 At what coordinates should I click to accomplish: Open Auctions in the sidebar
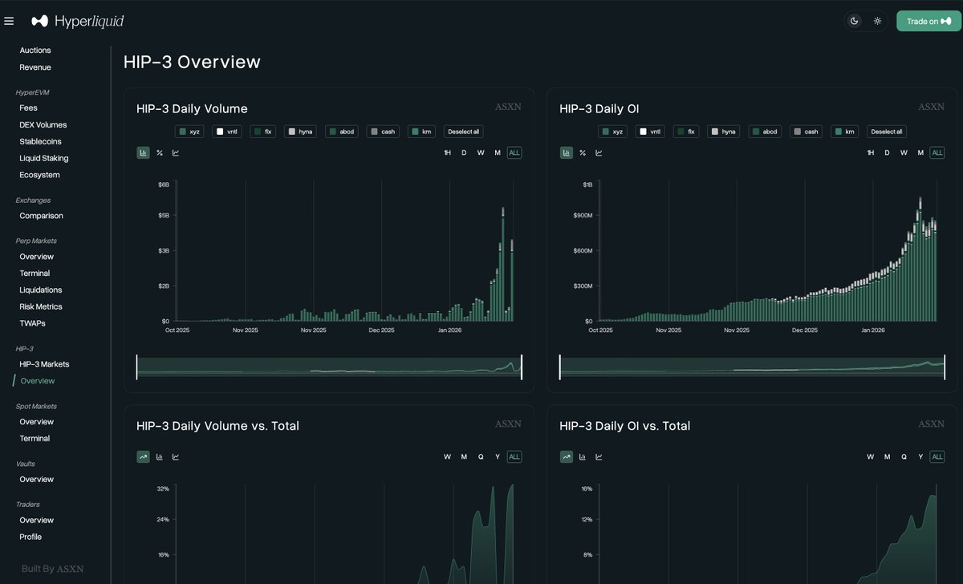pyautogui.click(x=35, y=51)
